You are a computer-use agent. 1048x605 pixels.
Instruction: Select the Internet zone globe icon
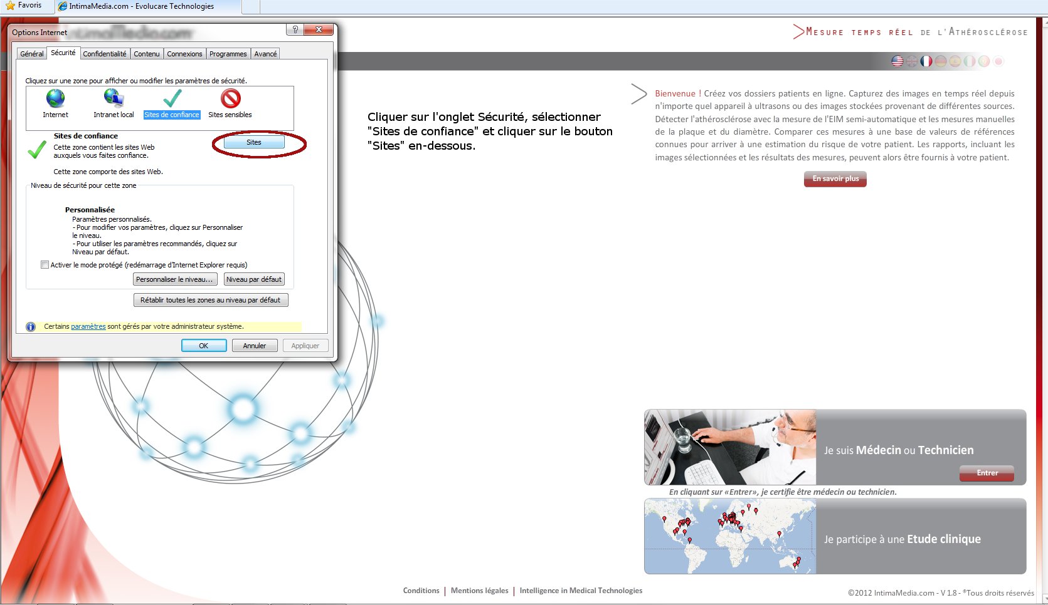[55, 99]
